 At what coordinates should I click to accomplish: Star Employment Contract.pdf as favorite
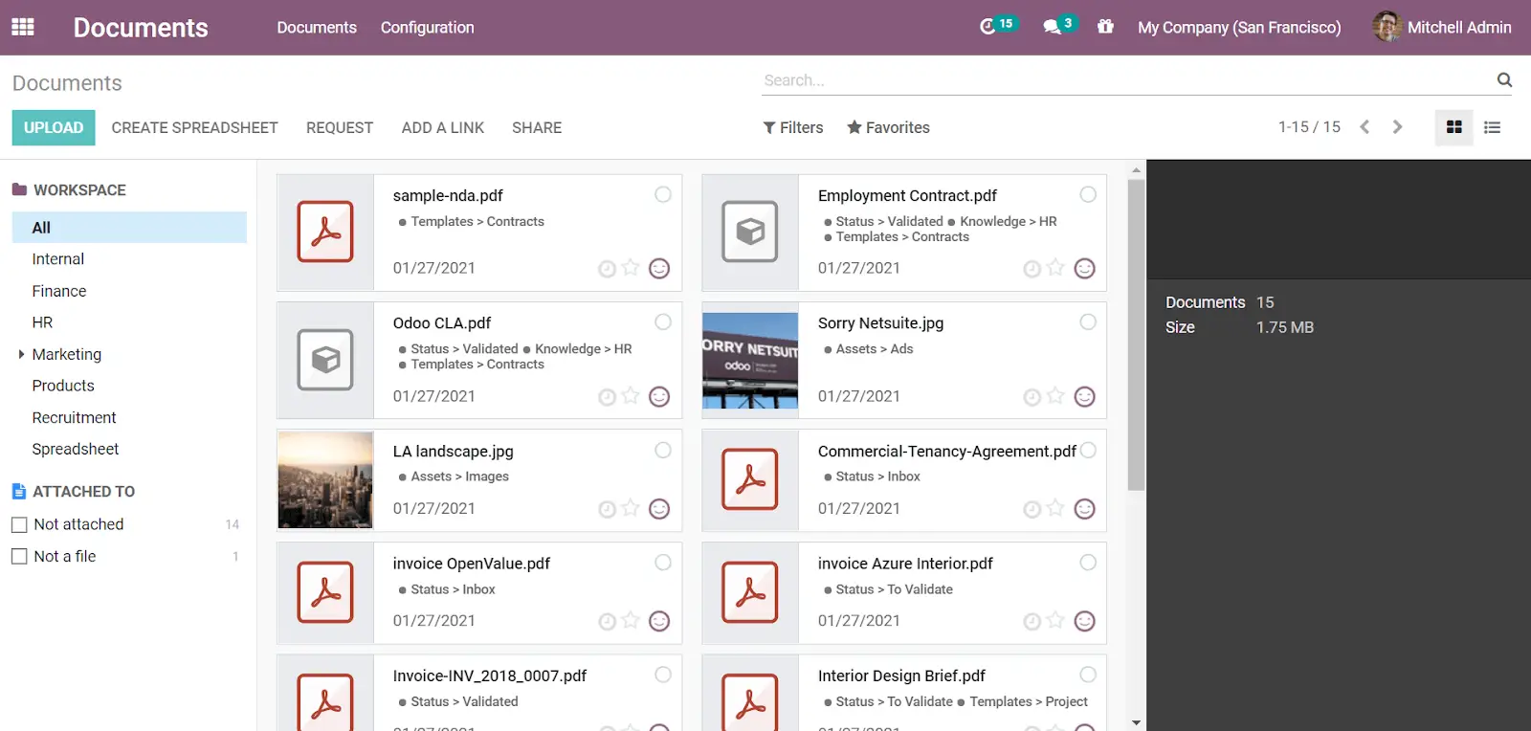pyautogui.click(x=1055, y=268)
